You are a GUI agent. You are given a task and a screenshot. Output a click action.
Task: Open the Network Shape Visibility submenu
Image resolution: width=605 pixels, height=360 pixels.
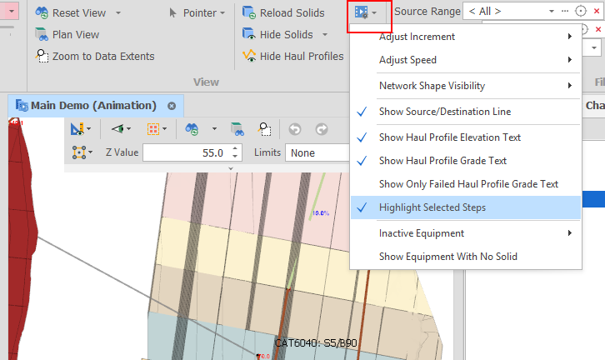(x=466, y=86)
